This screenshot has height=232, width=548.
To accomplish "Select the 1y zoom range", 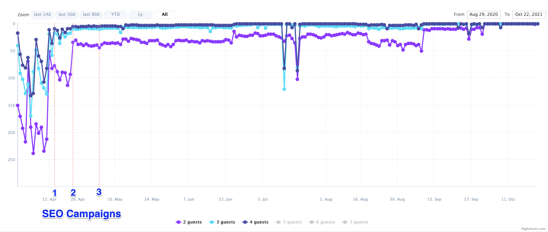I will (140, 15).
